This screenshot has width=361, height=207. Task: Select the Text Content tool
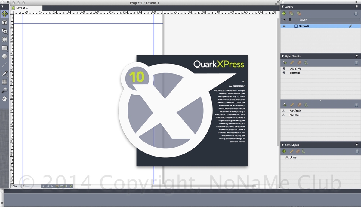coord(5,23)
